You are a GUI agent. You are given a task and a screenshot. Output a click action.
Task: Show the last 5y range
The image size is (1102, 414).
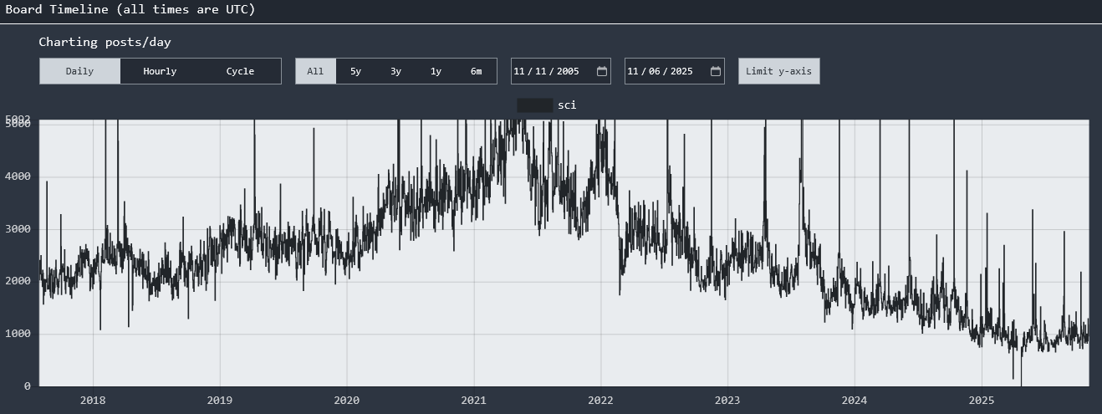tap(355, 71)
